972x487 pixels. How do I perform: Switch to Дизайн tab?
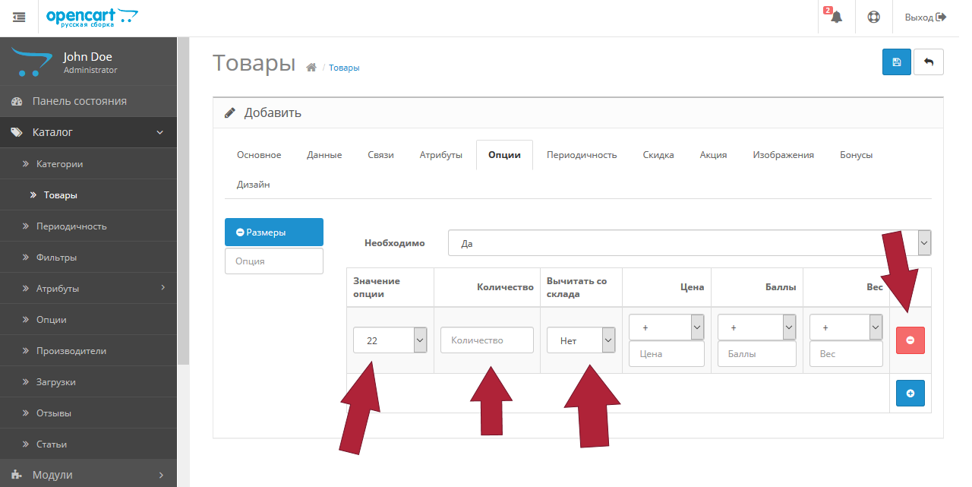(253, 184)
